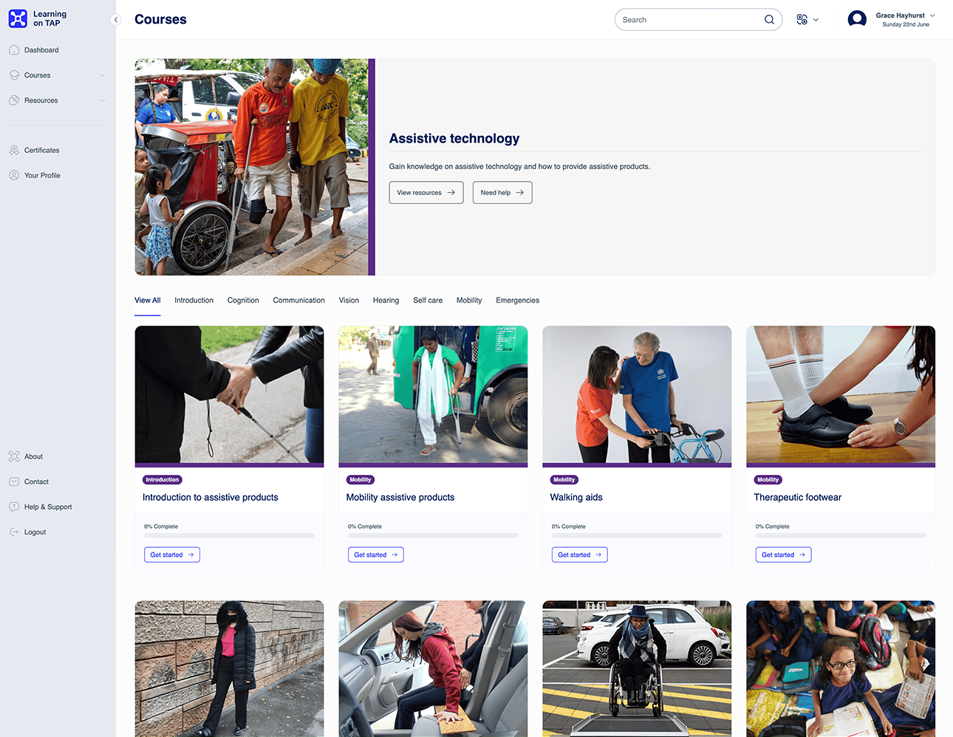Image resolution: width=953 pixels, height=737 pixels.
Task: Click the Contact envelope icon
Action: (x=14, y=481)
